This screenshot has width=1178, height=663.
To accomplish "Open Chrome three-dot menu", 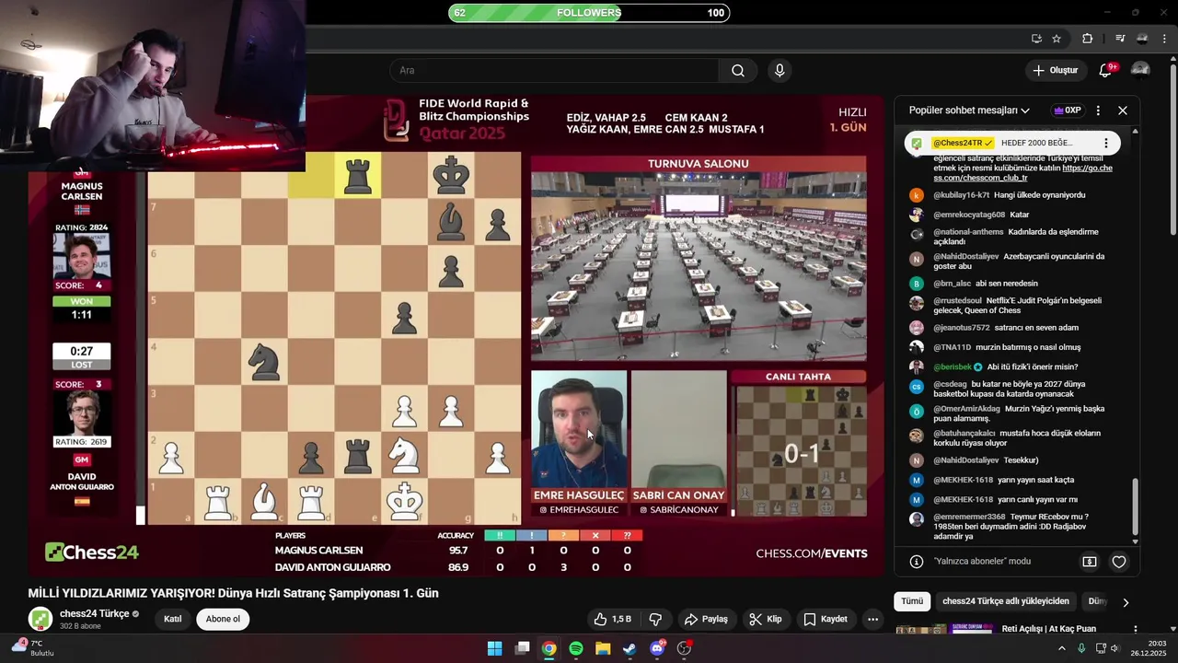I will [x=1164, y=39].
